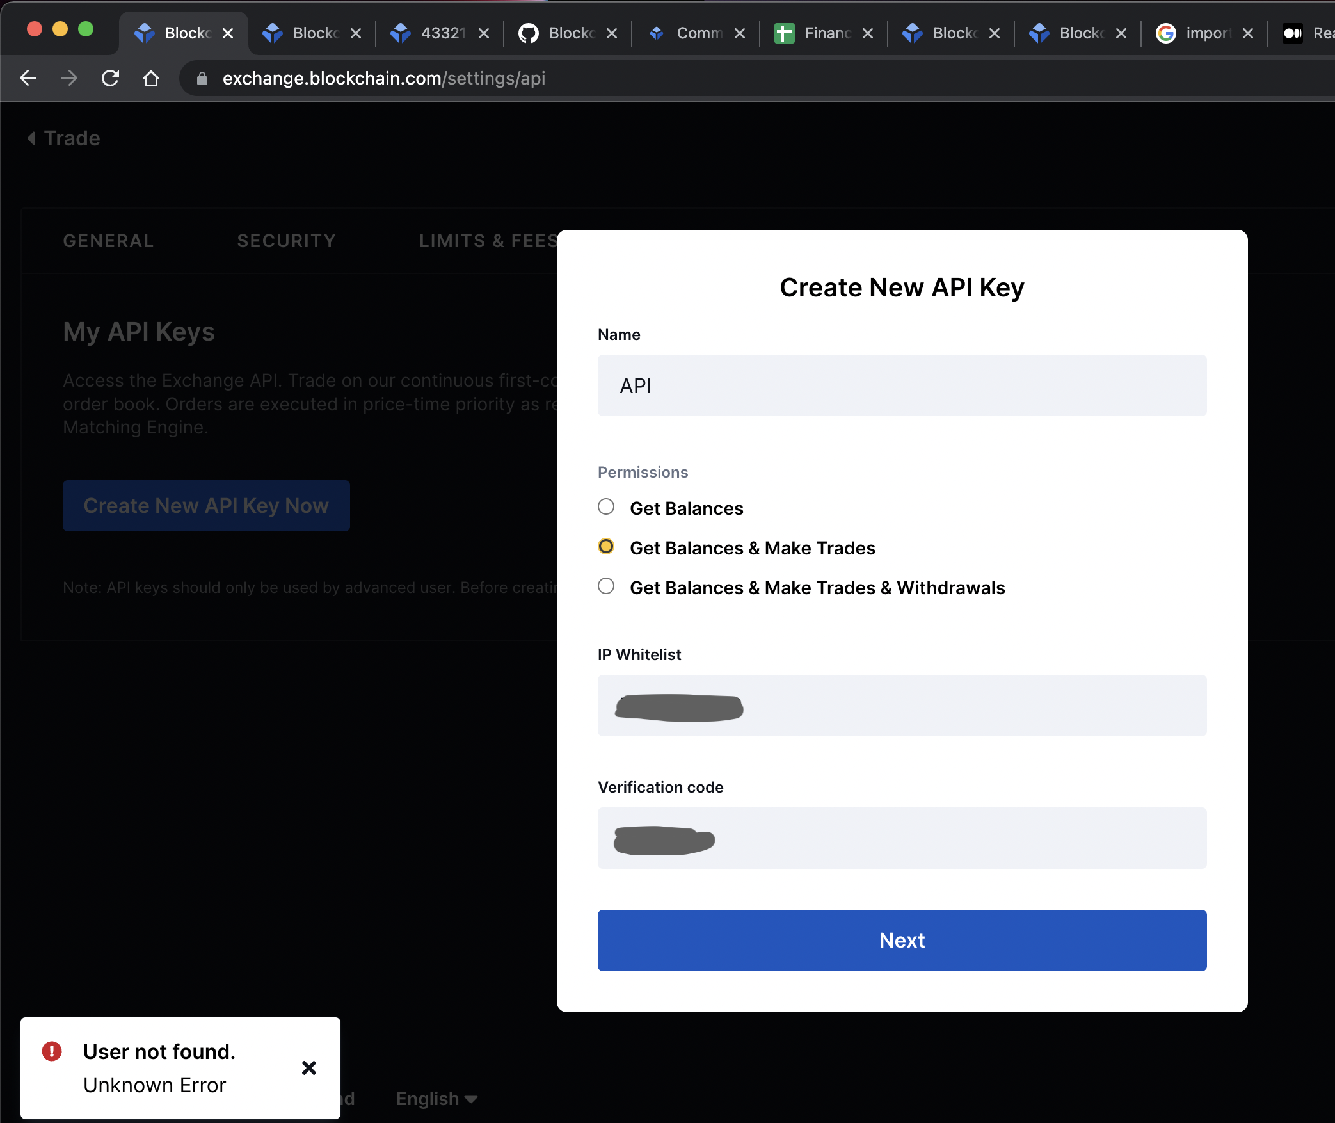The image size is (1335, 1123).
Task: Select the 'Get Balances' radio option
Action: click(x=606, y=507)
